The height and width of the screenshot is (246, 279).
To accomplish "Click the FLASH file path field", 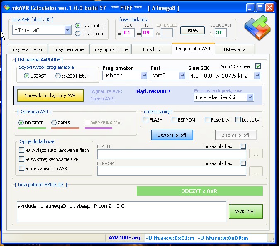I will coord(172,154).
